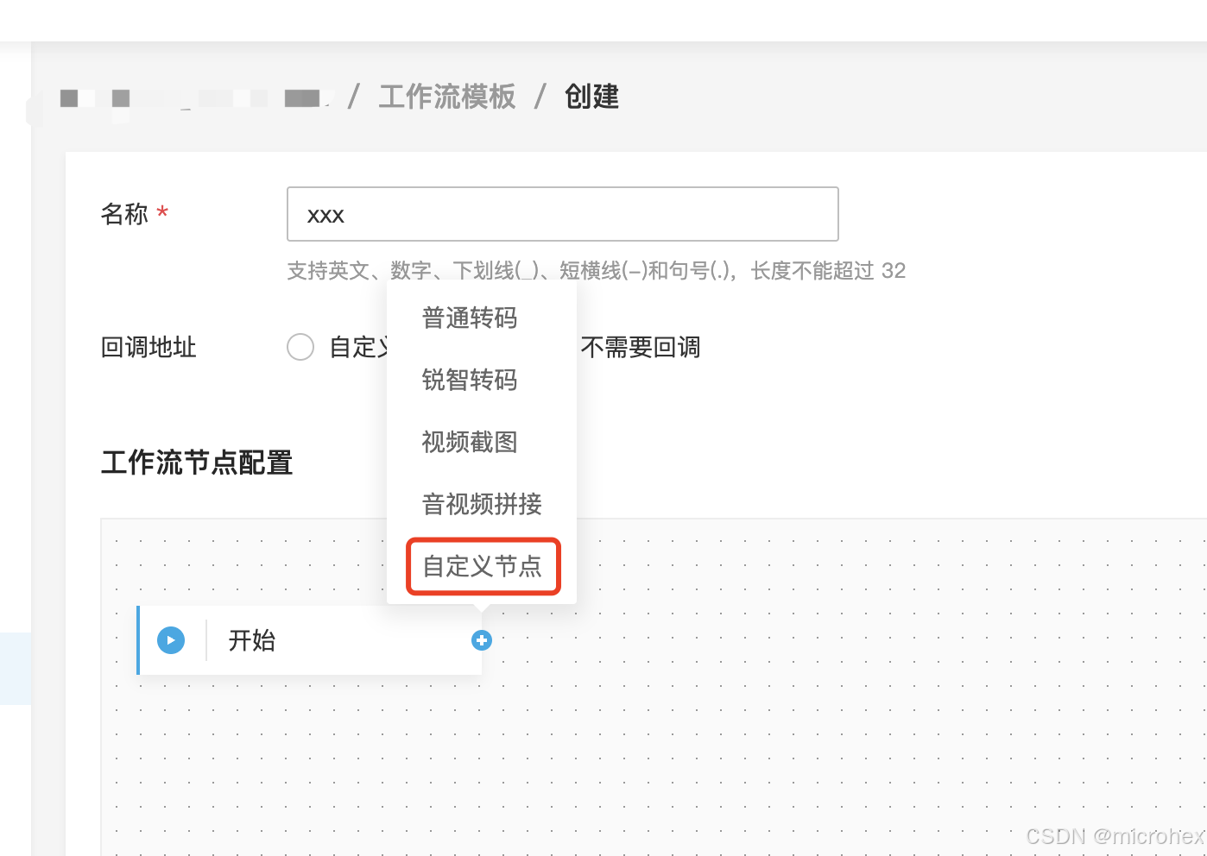This screenshot has width=1207, height=856.
Task: Click the 名称 field label
Action: point(124,214)
